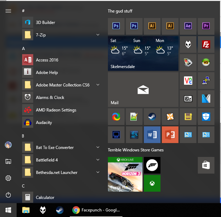Launch the FileZilla tile
Viewport: 221px width, 217px height.
coord(206,44)
